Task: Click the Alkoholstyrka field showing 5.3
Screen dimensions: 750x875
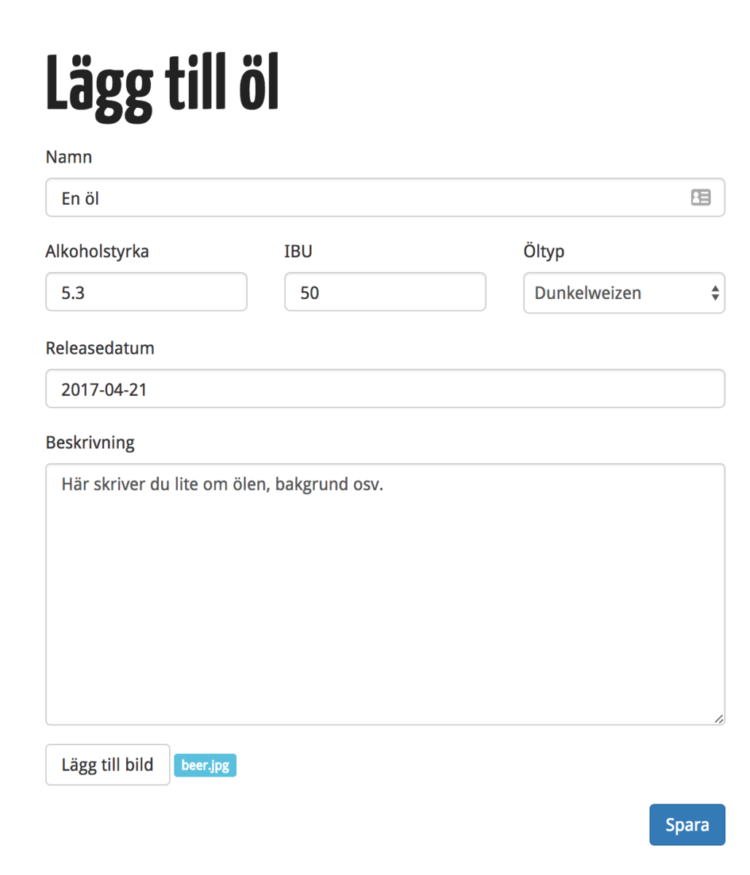Action: point(147,292)
